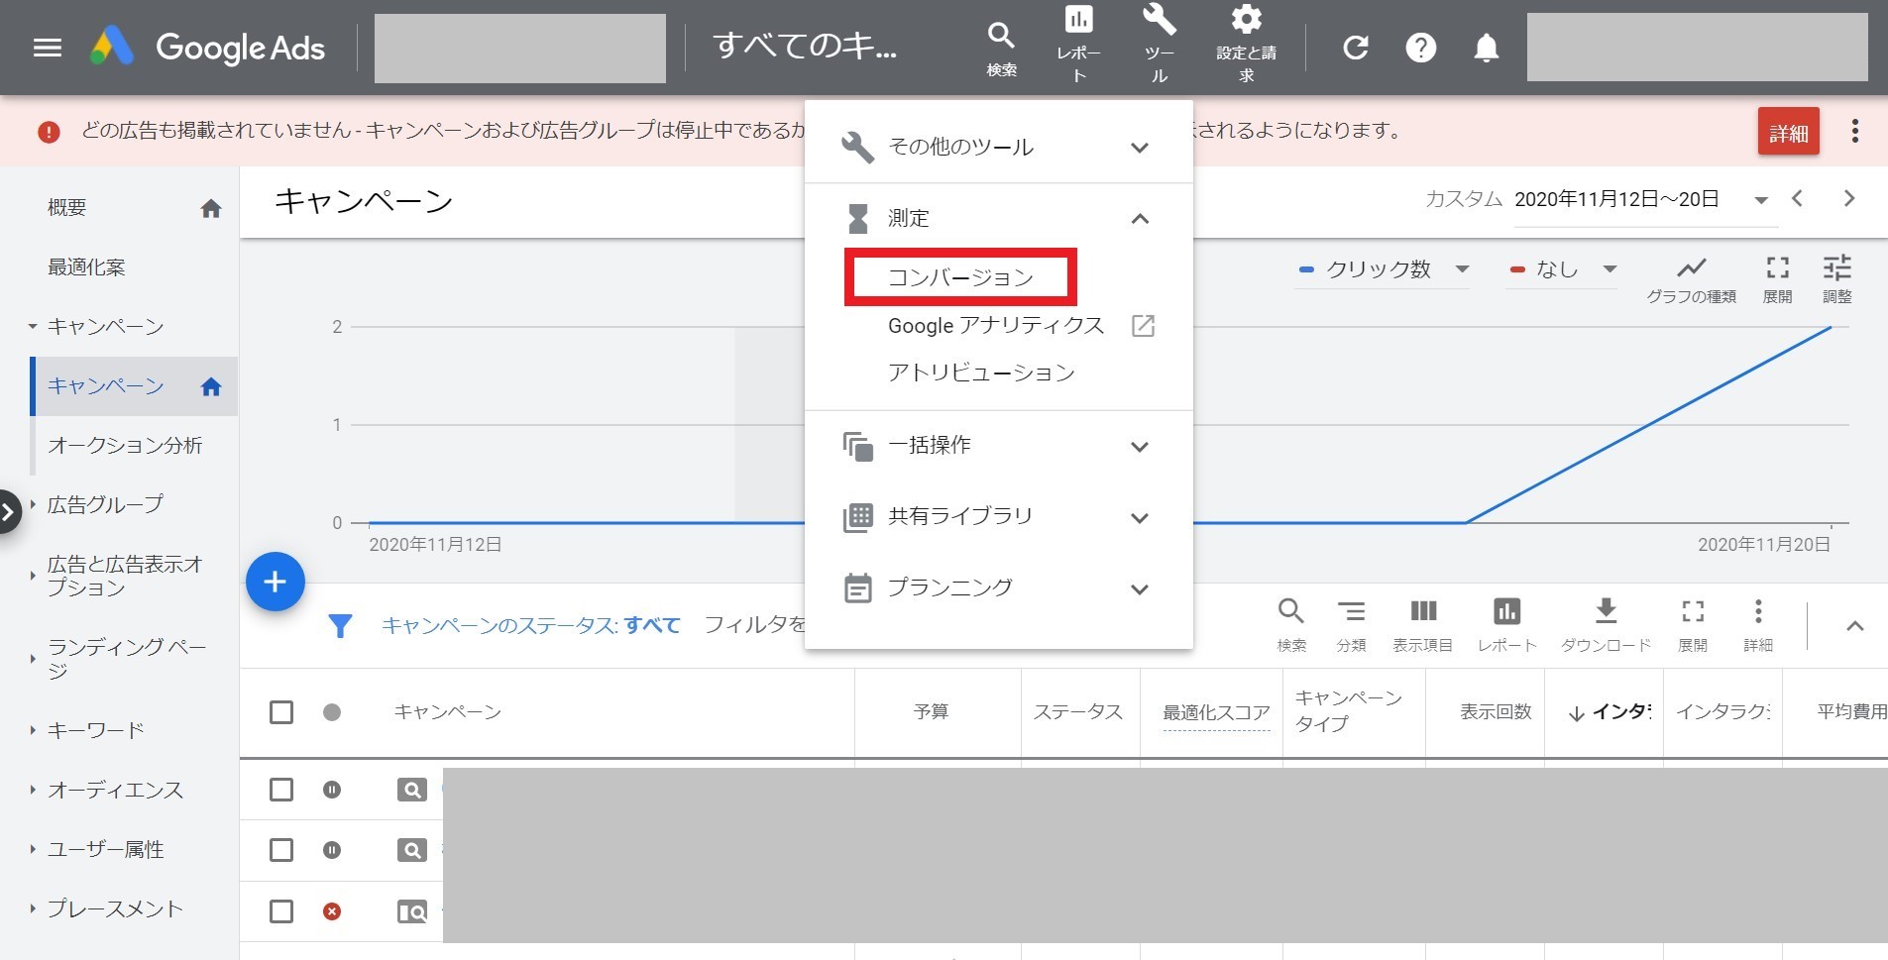This screenshot has width=1888, height=960.
Task: Check the second campaign row checkbox
Action: pos(281,850)
